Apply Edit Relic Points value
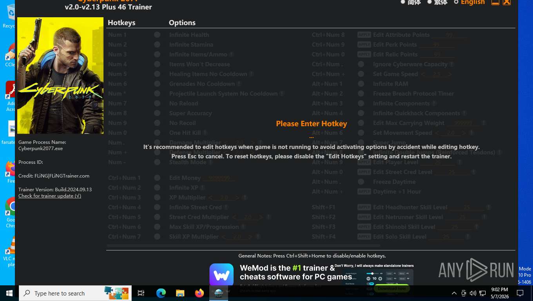 point(364,54)
